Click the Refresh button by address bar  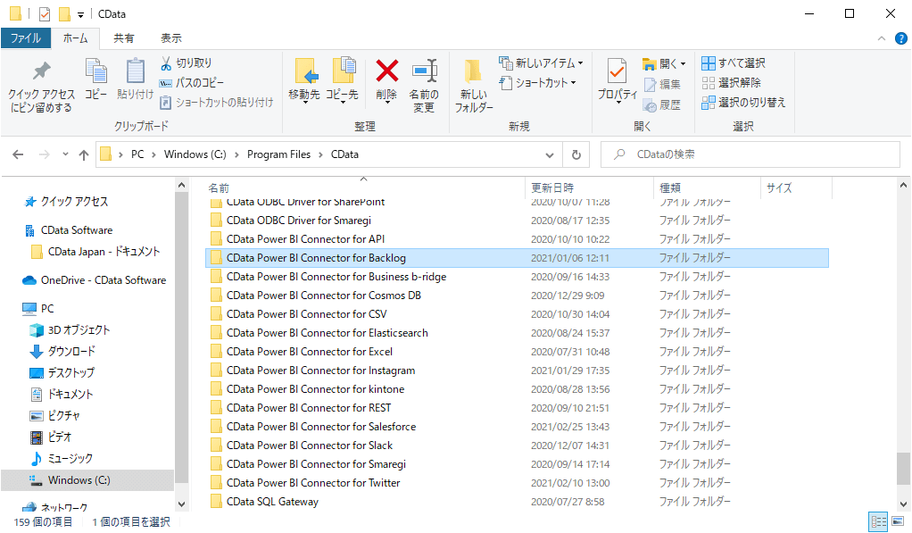point(576,154)
